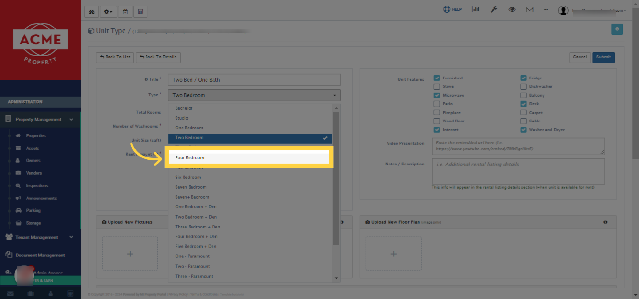The height and width of the screenshot is (299, 639).
Task: Click the dropdown list scrollbar down arrow
Action: click(336, 278)
